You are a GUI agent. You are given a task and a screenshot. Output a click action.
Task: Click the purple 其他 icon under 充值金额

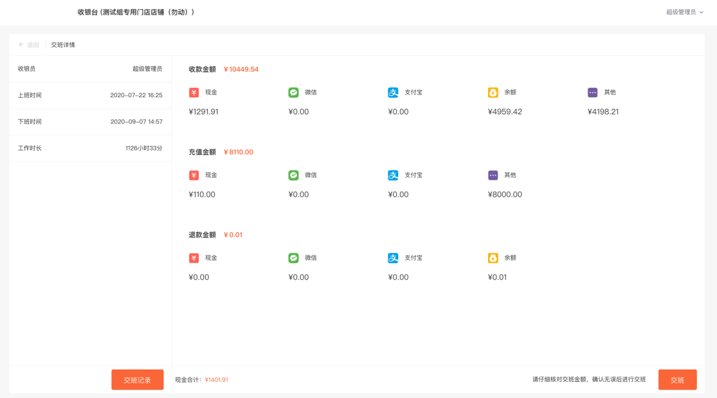click(493, 176)
